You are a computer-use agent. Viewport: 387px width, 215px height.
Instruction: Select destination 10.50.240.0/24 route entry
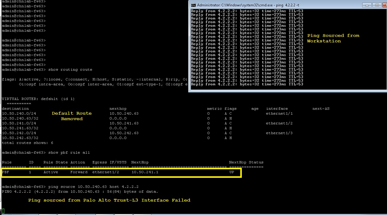click(x=19, y=113)
